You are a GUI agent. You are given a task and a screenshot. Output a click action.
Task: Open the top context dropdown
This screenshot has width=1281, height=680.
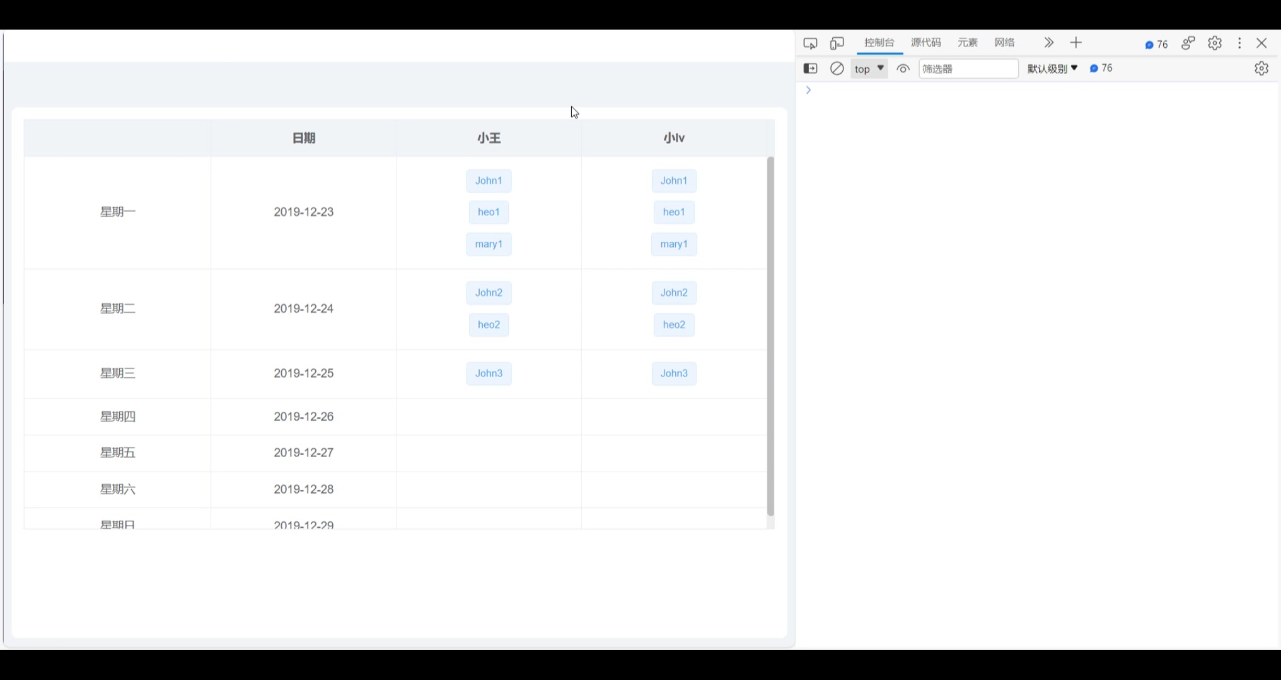[x=869, y=69]
